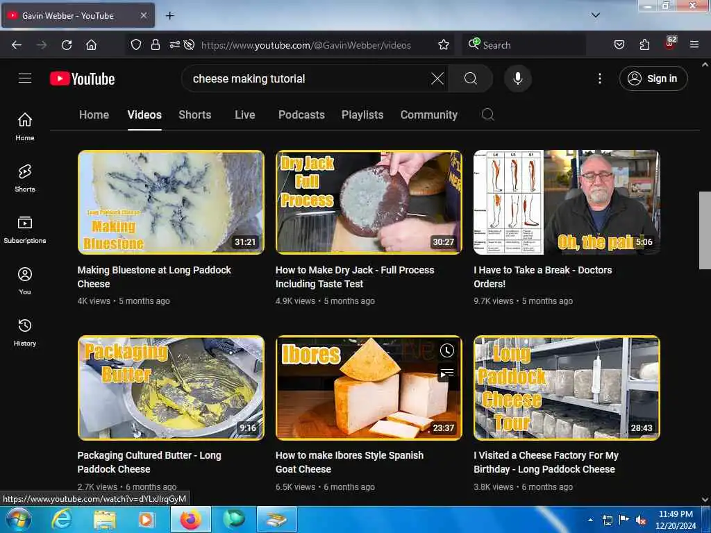This screenshot has width=711, height=533.
Task: Open the Podcasts tab
Action: (x=301, y=115)
